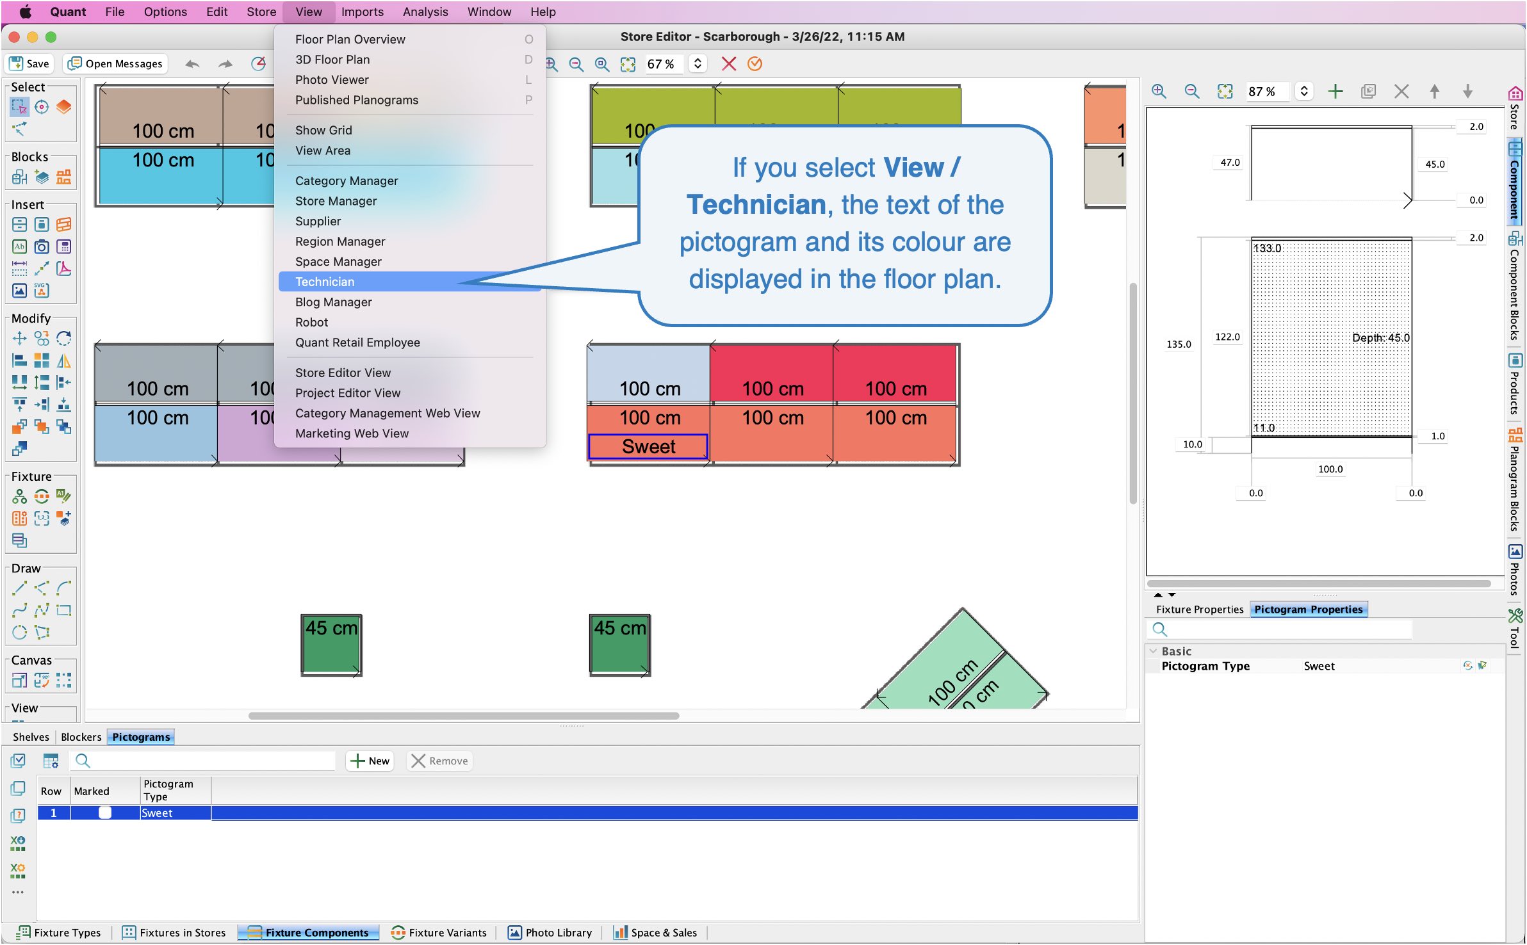Click the green plus add icon in component panel
1527x945 pixels.
(x=1335, y=91)
